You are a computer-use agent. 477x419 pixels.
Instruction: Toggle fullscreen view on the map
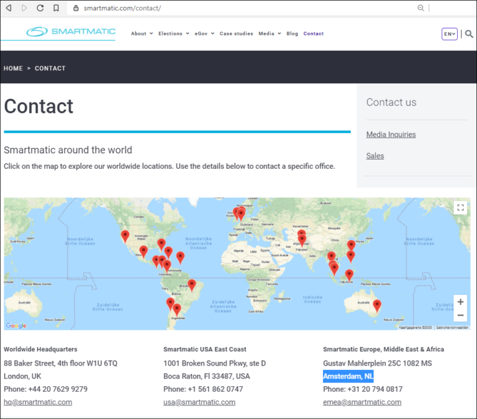pos(460,208)
